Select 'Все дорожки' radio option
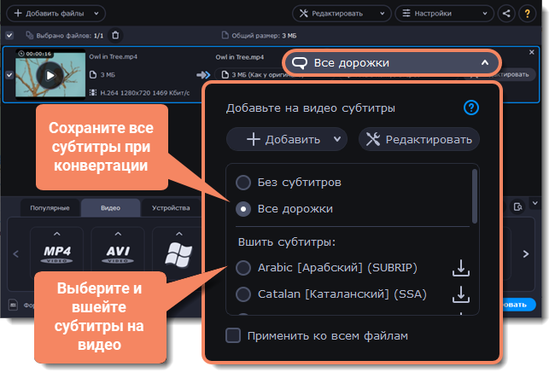Image resolution: width=555 pixels, height=378 pixels. click(x=244, y=208)
